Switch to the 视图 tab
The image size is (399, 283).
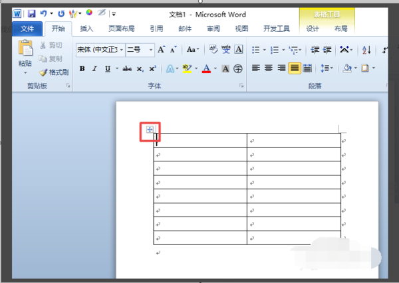[241, 29]
